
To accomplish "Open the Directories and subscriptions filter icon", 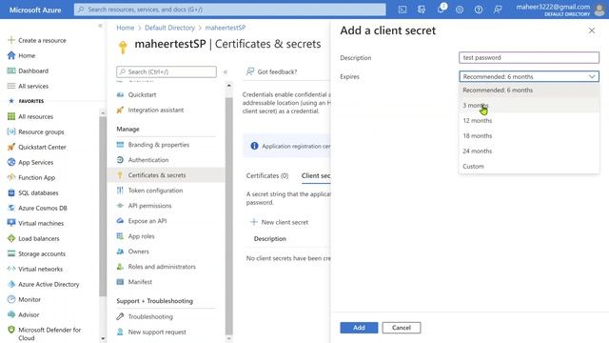I will (422, 10).
